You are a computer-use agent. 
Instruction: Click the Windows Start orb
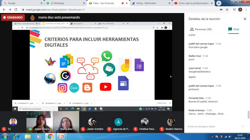point(5,137)
